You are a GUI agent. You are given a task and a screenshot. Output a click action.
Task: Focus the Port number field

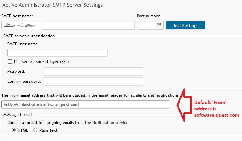[x=150, y=25]
